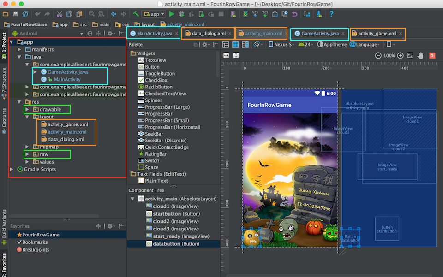The width and height of the screenshot is (443, 277).
Task: Show Design view only in layout editor
Action: pyautogui.click(x=226, y=45)
